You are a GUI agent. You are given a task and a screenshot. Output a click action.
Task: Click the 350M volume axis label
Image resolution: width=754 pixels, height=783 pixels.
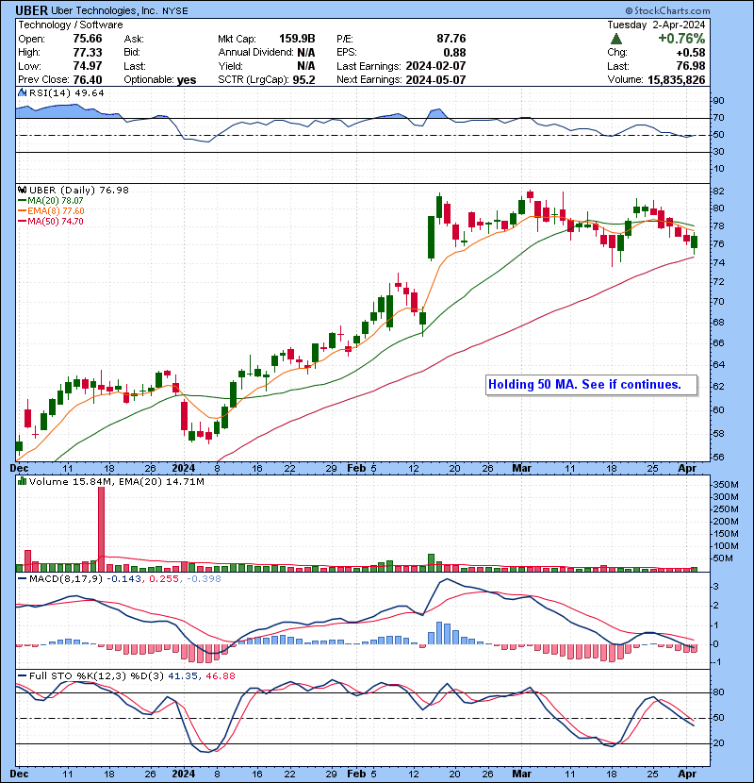coord(726,485)
